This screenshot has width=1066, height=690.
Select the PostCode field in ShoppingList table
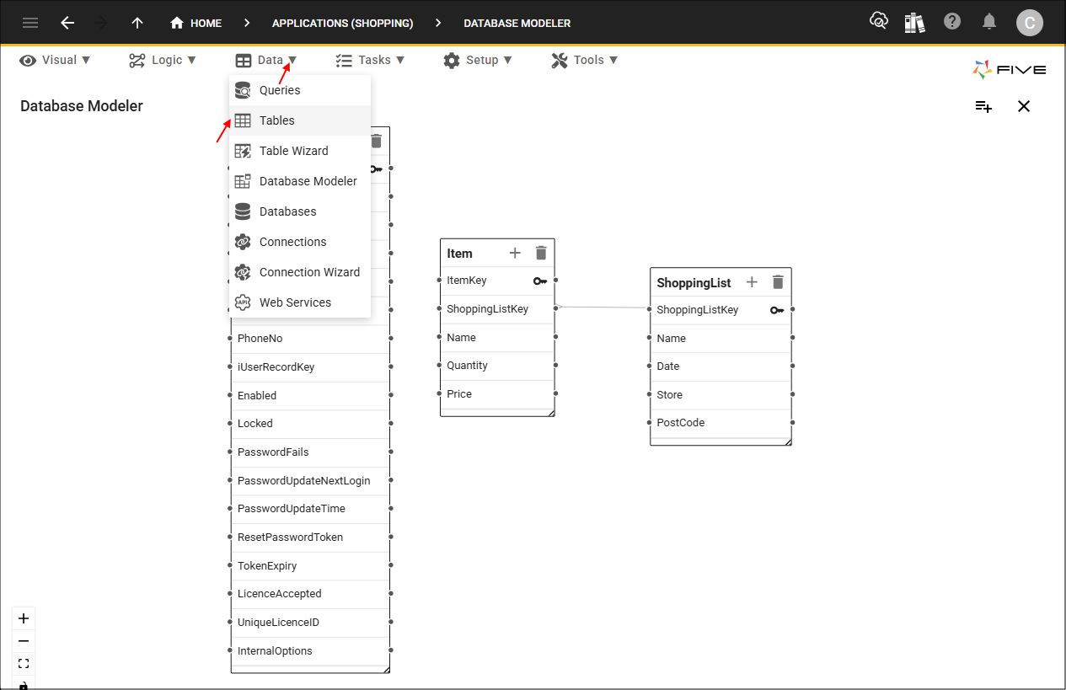click(x=680, y=423)
